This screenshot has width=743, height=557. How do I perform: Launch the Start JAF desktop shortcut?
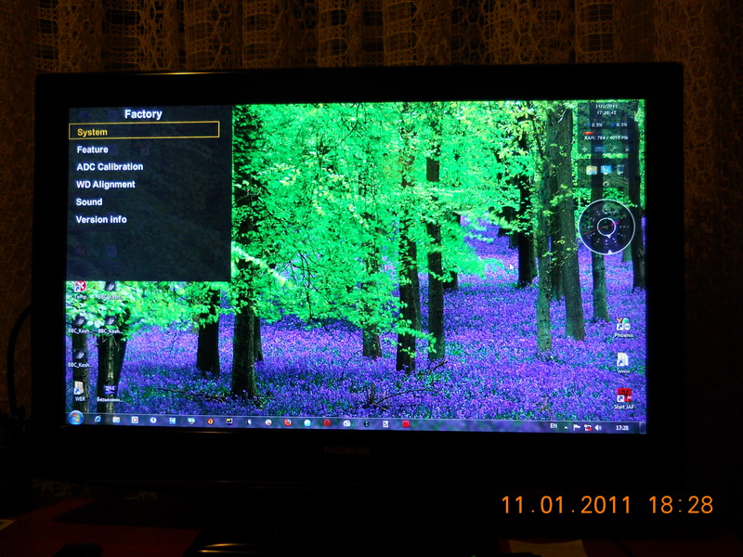coord(624,397)
